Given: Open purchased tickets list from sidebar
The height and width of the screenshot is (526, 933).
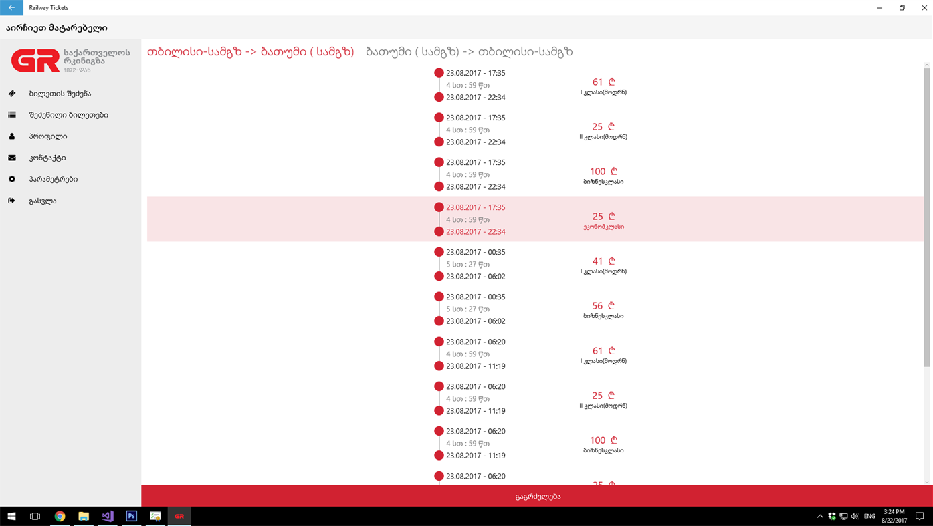Looking at the screenshot, I should tap(68, 114).
